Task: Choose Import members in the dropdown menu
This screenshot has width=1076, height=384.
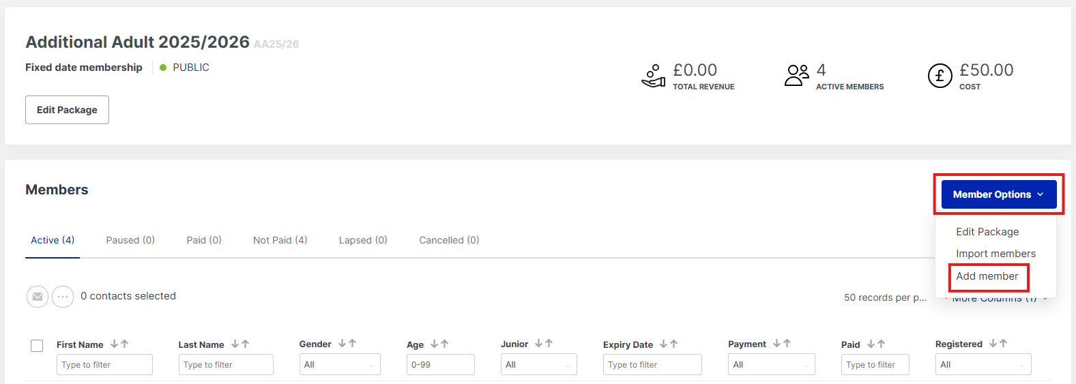Action: [x=995, y=254]
